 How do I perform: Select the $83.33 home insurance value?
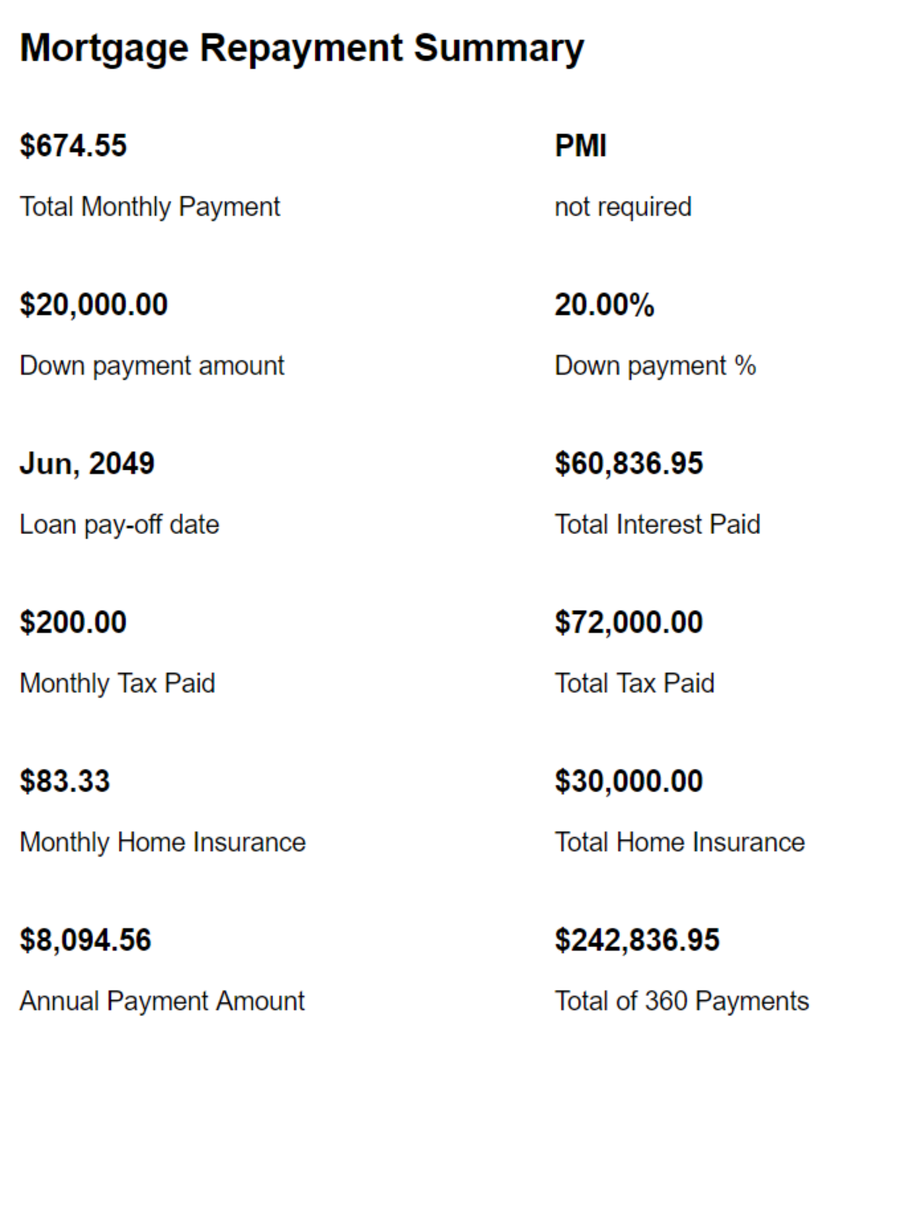65,781
